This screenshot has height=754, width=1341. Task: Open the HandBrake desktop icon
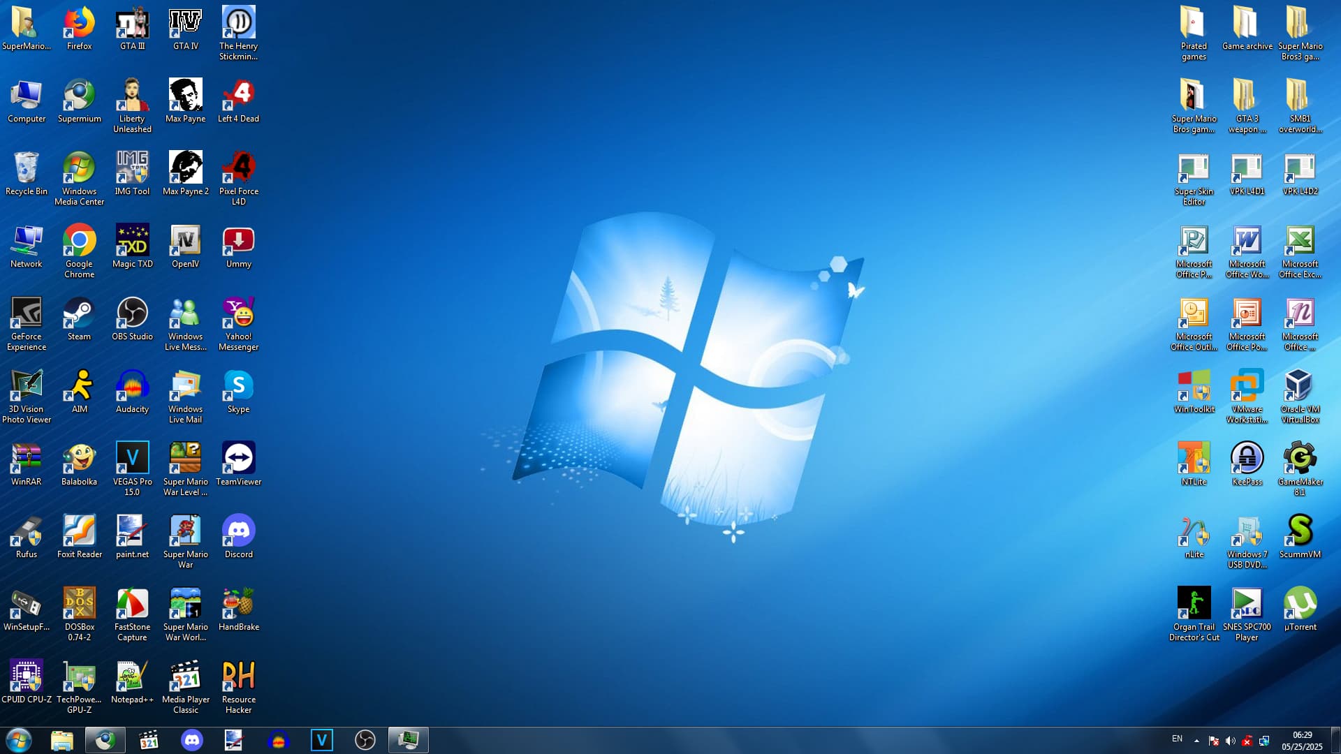(238, 609)
